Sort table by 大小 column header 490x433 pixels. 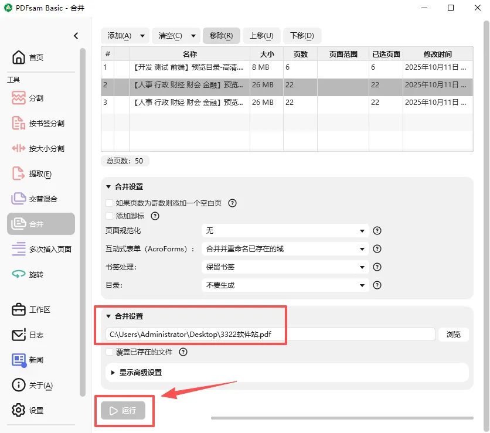coord(267,54)
